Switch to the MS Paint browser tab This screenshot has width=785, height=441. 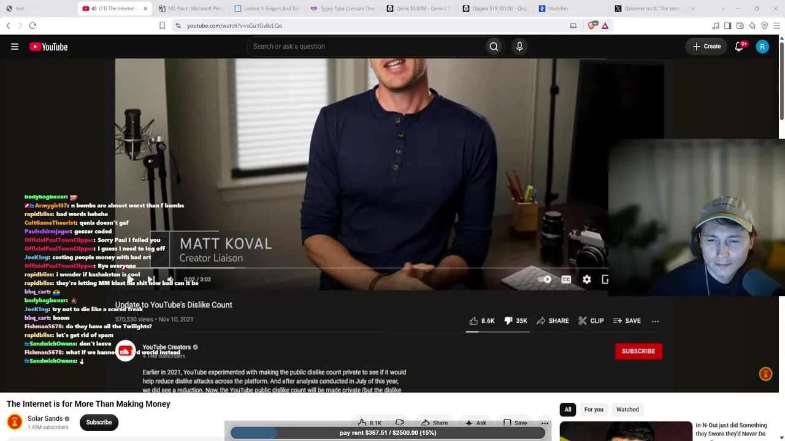[x=191, y=9]
